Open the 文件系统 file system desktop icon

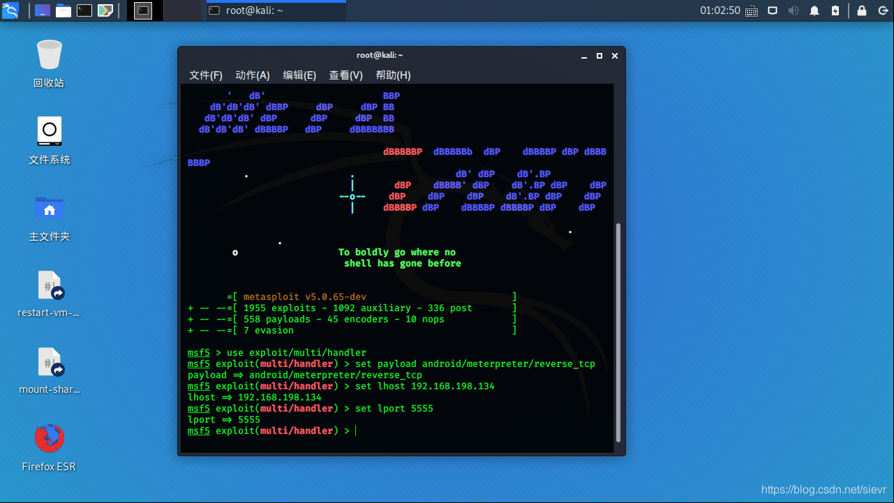point(50,140)
